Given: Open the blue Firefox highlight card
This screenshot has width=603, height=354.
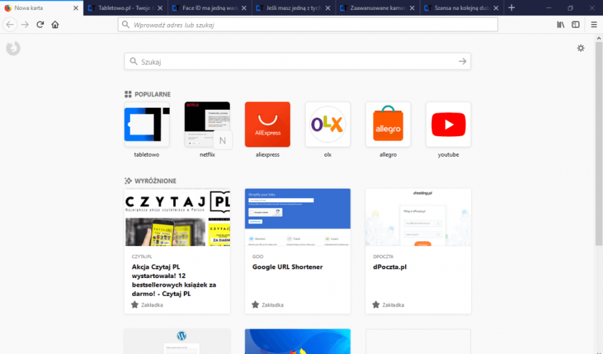Looking at the screenshot, I should point(297,341).
